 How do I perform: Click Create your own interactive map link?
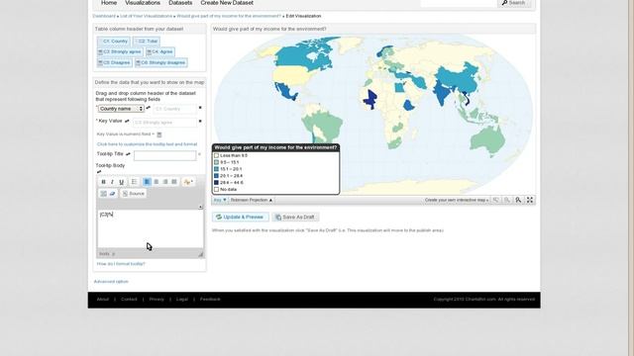point(457,200)
